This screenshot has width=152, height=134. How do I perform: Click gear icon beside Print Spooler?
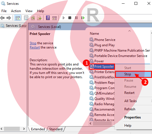pyautogui.click(x=92, y=67)
